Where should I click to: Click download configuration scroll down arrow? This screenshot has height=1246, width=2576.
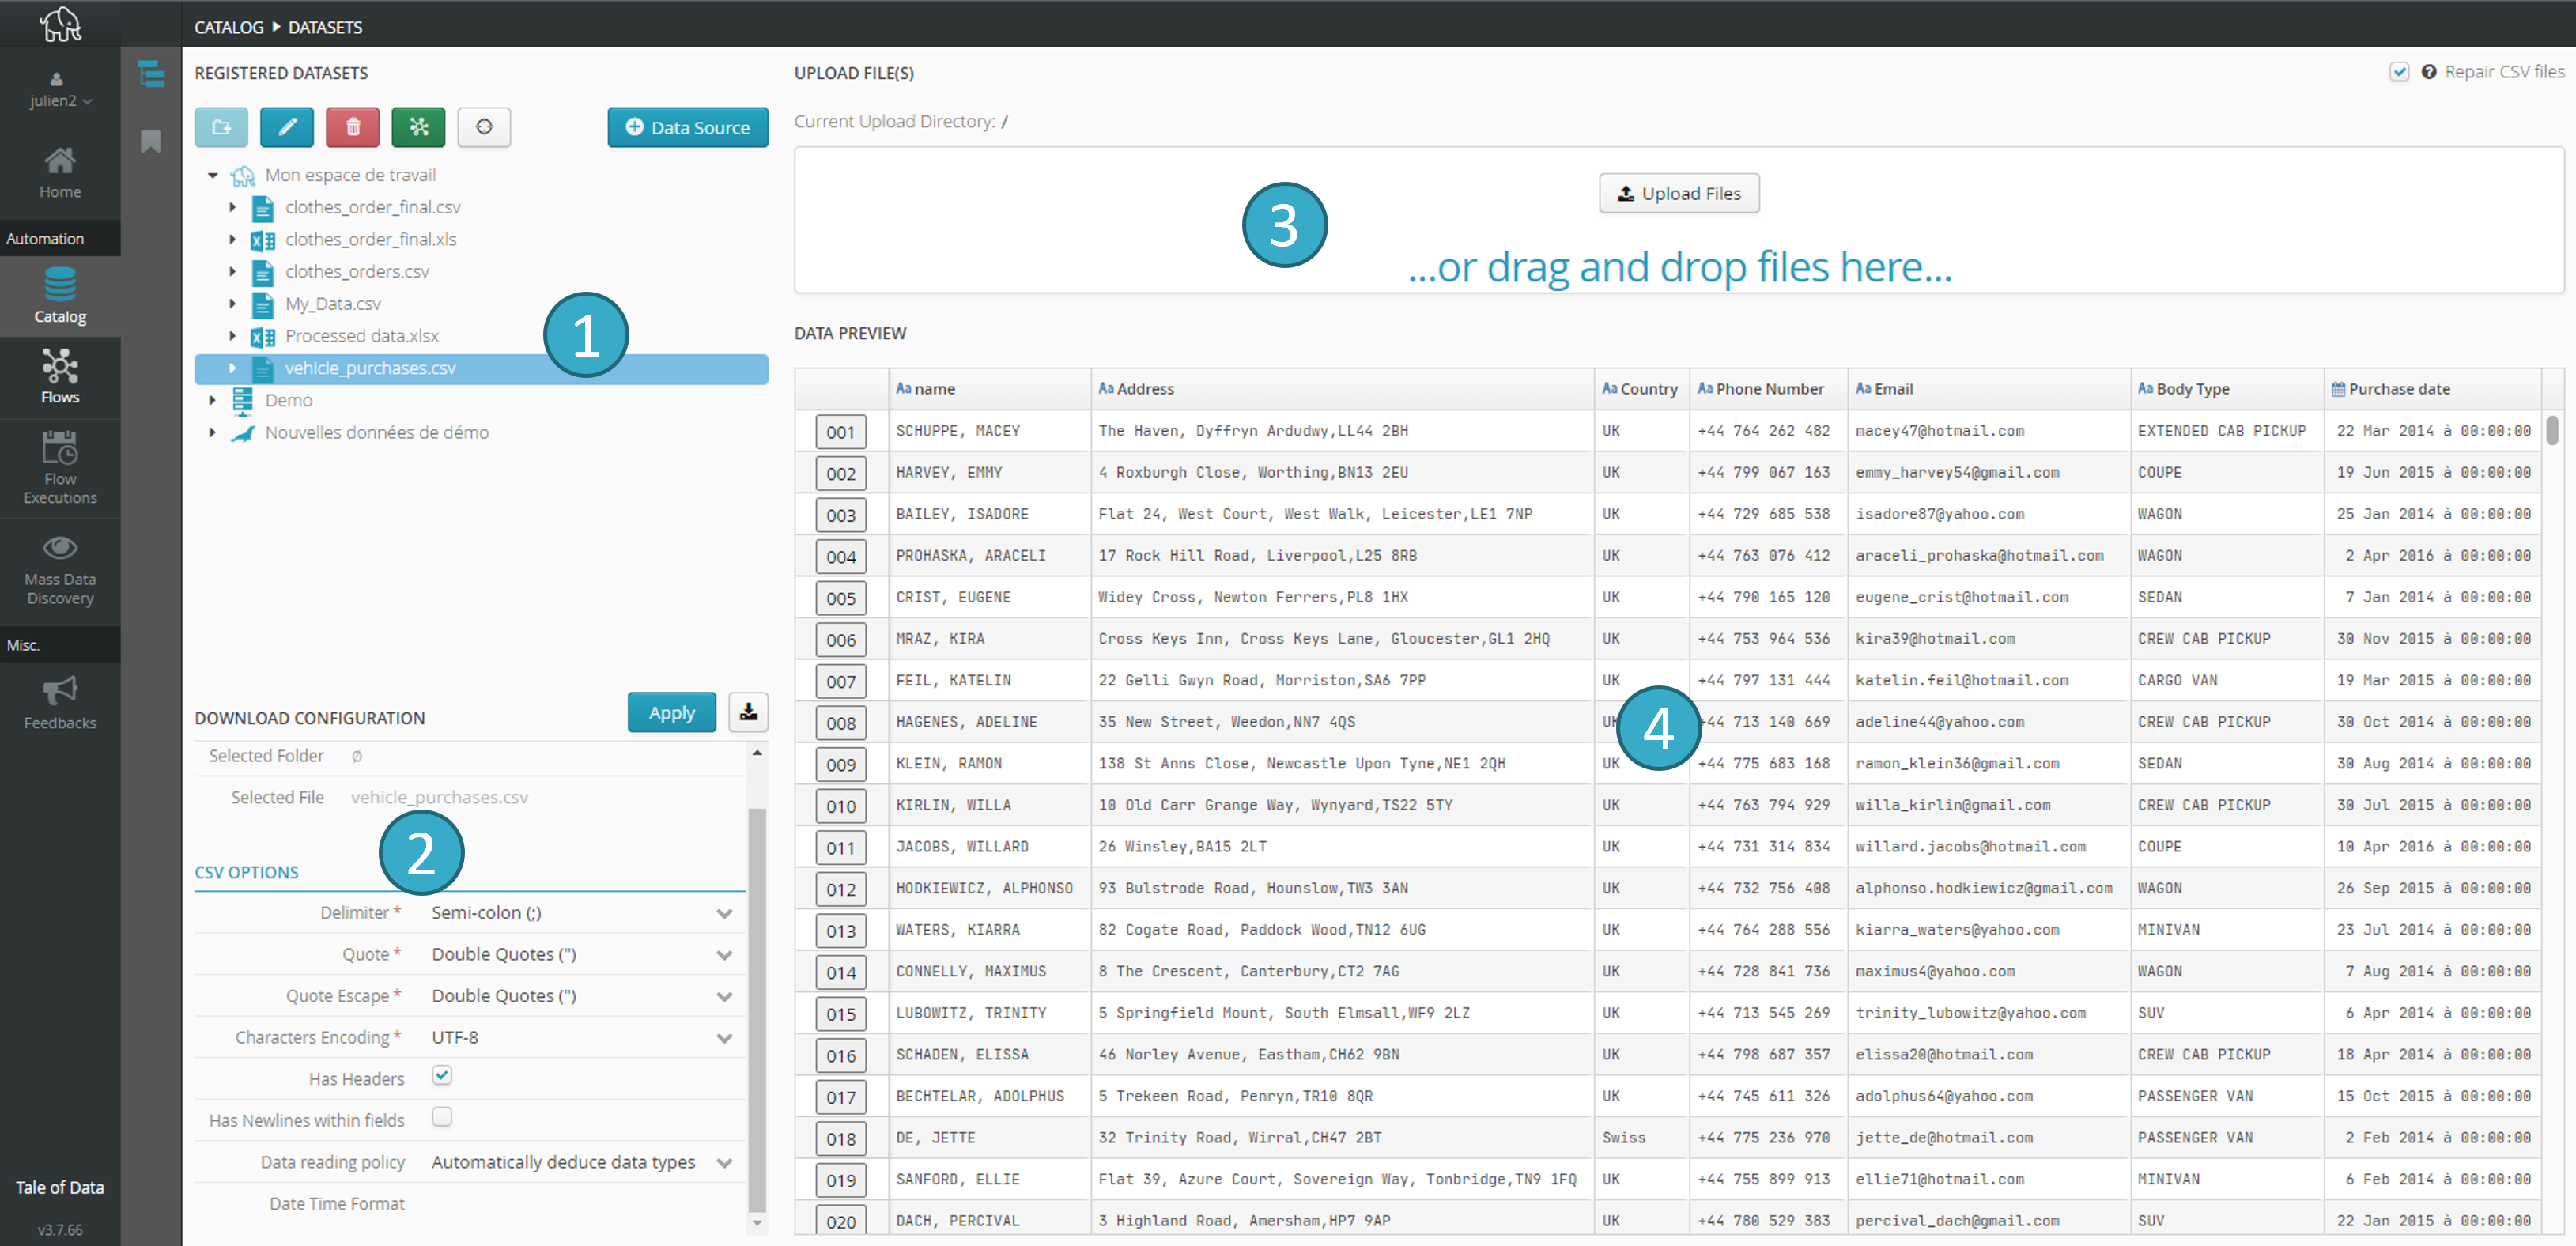[x=757, y=1222]
